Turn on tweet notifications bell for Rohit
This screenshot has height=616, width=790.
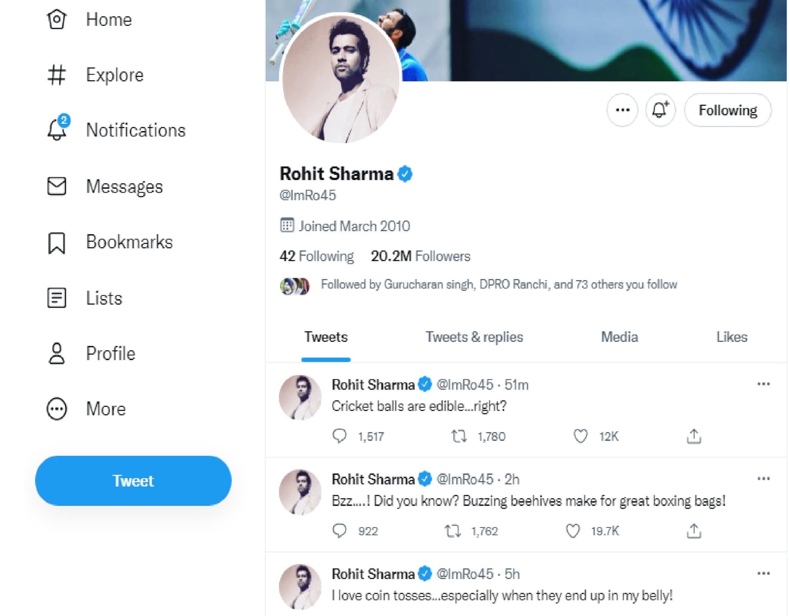[660, 110]
